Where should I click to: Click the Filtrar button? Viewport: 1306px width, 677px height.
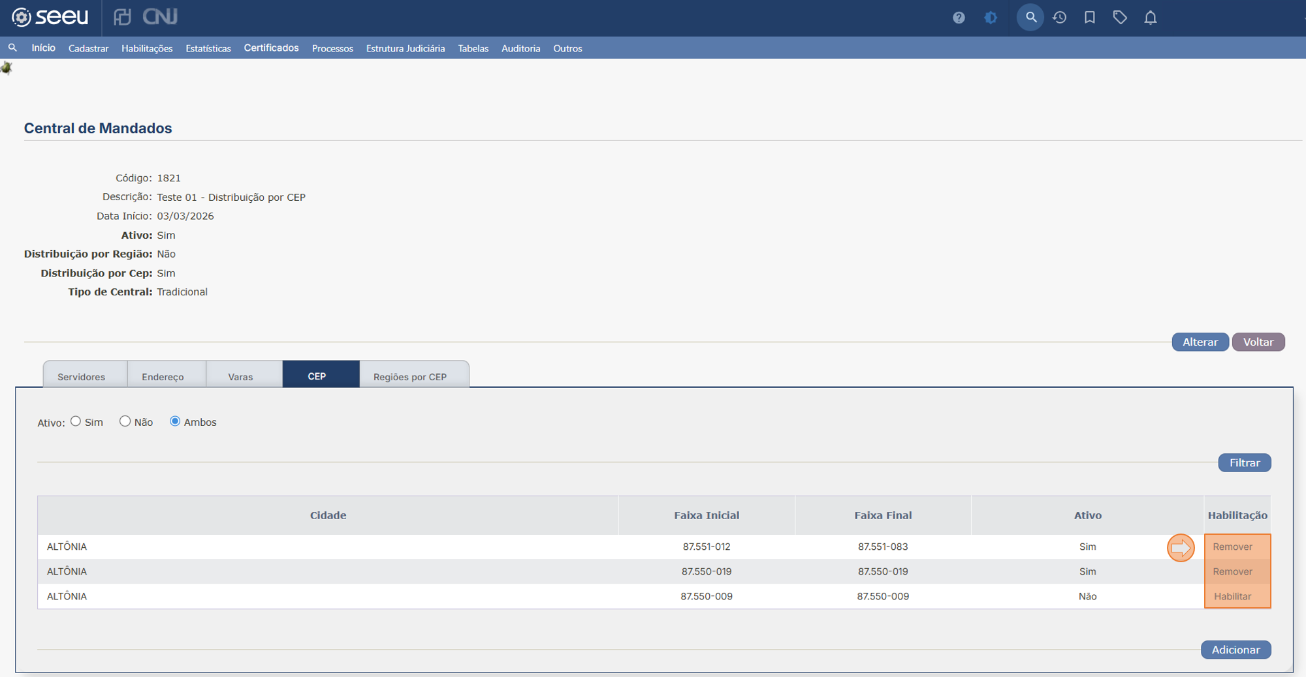pos(1245,462)
